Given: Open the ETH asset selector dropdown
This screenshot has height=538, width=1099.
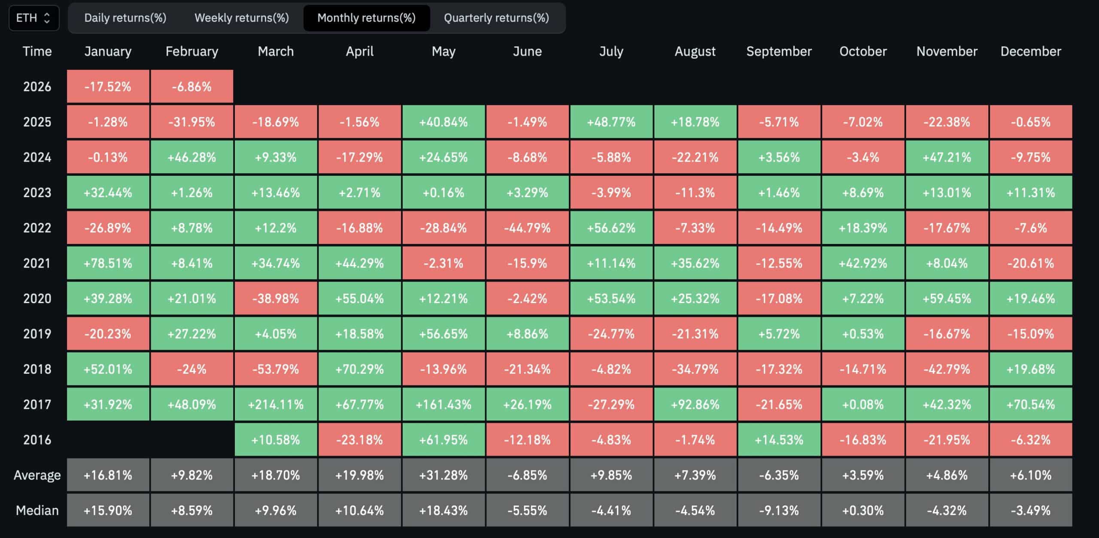Looking at the screenshot, I should (33, 18).
